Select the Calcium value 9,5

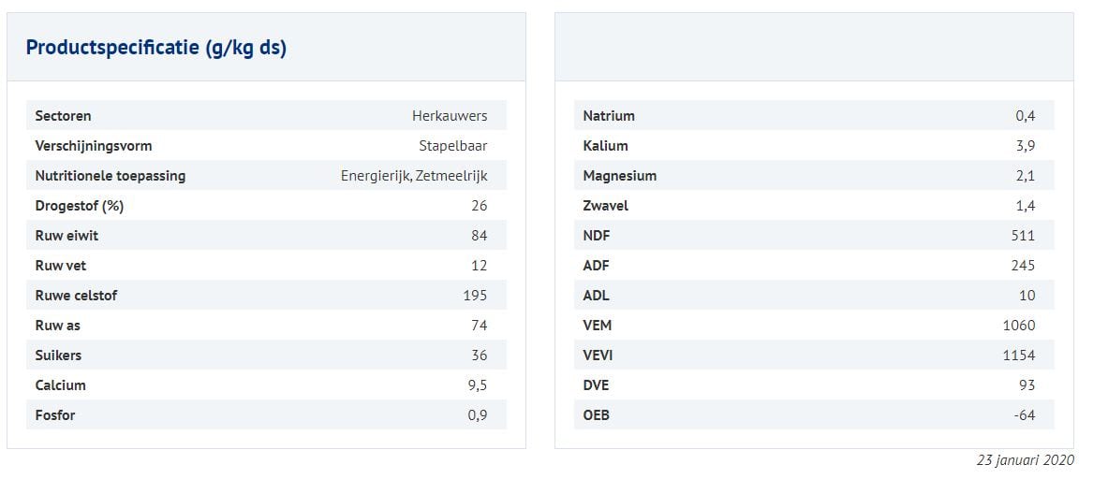click(x=478, y=385)
